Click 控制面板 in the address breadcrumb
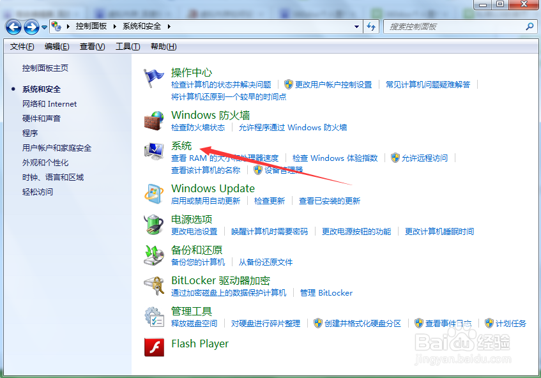Image resolution: width=541 pixels, height=378 pixels. tap(91, 26)
